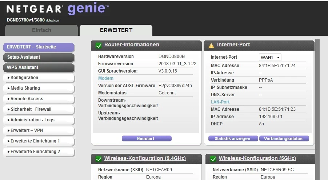Click the 5GHz Region value Europa
The height and width of the screenshot is (180, 328).
point(268,177)
